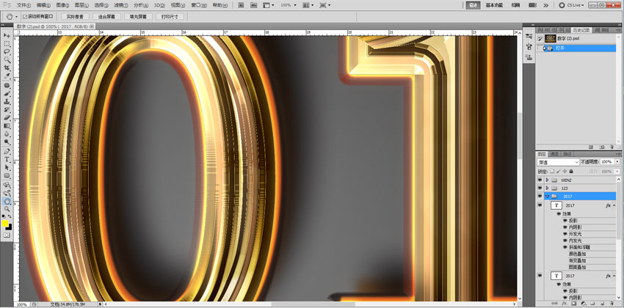624x308 pixels.
Task: Click the 实际像素 button
Action: [75, 17]
